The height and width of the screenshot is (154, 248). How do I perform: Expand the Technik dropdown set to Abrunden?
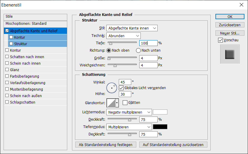tap(123, 36)
